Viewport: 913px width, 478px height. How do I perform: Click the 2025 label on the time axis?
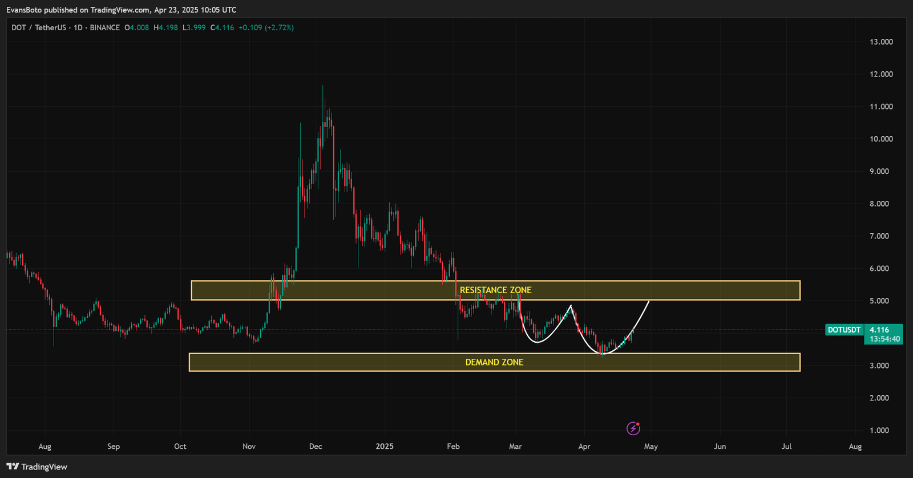pos(385,446)
